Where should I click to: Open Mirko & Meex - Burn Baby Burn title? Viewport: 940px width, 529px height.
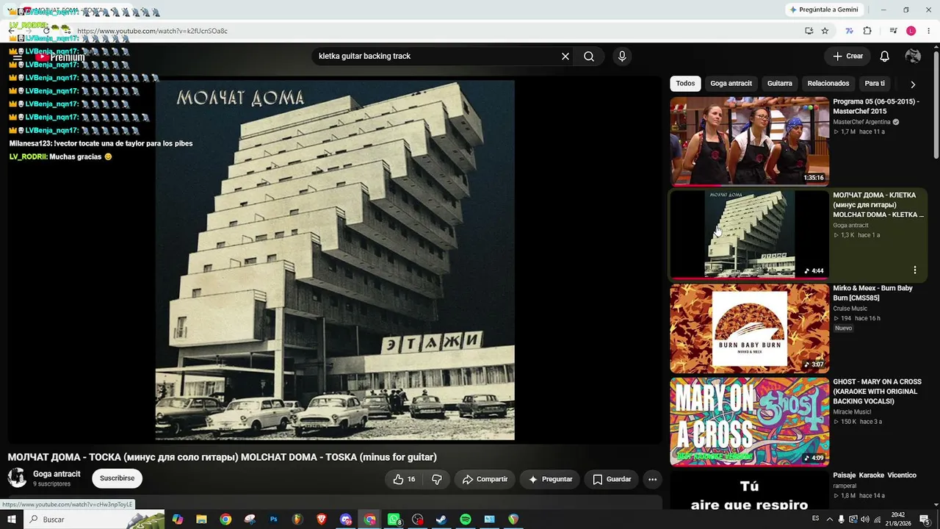coord(872,293)
